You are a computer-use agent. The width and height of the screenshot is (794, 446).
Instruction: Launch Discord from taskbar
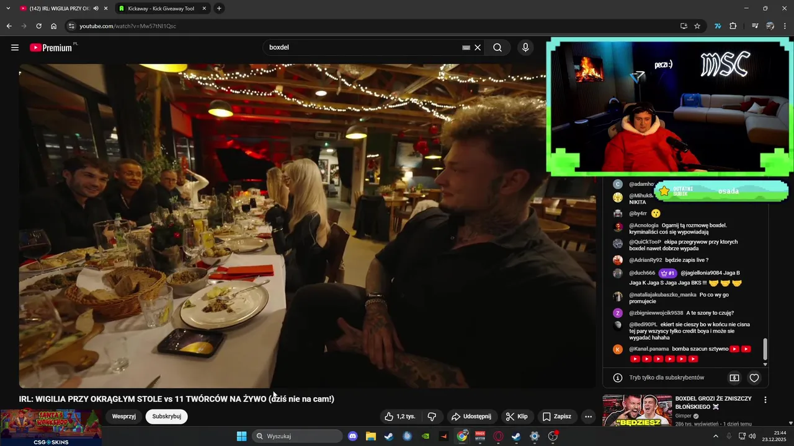coord(353,436)
